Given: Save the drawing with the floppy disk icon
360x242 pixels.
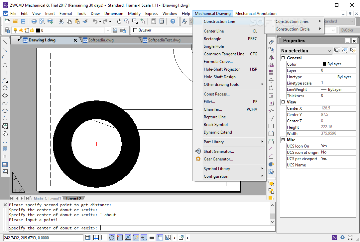Looking at the screenshot, I should 23,21.
